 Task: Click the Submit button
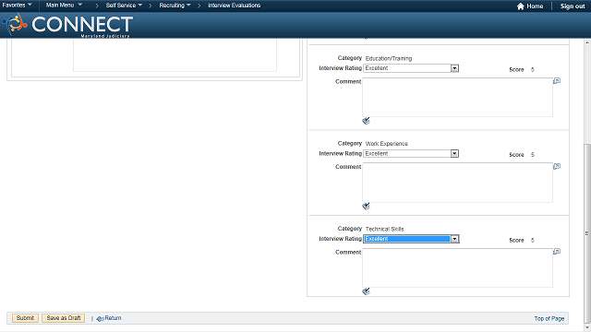(x=25, y=318)
